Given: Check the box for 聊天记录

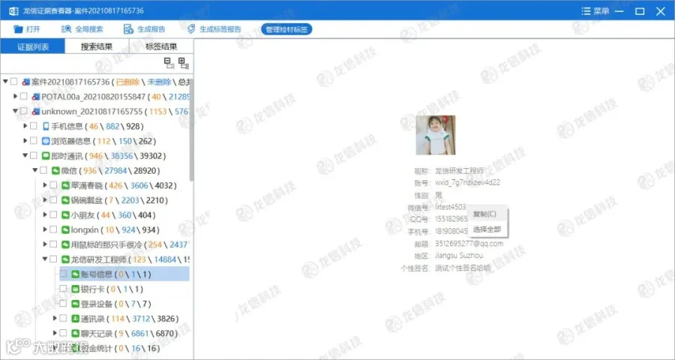Looking at the screenshot, I should click(x=63, y=333).
